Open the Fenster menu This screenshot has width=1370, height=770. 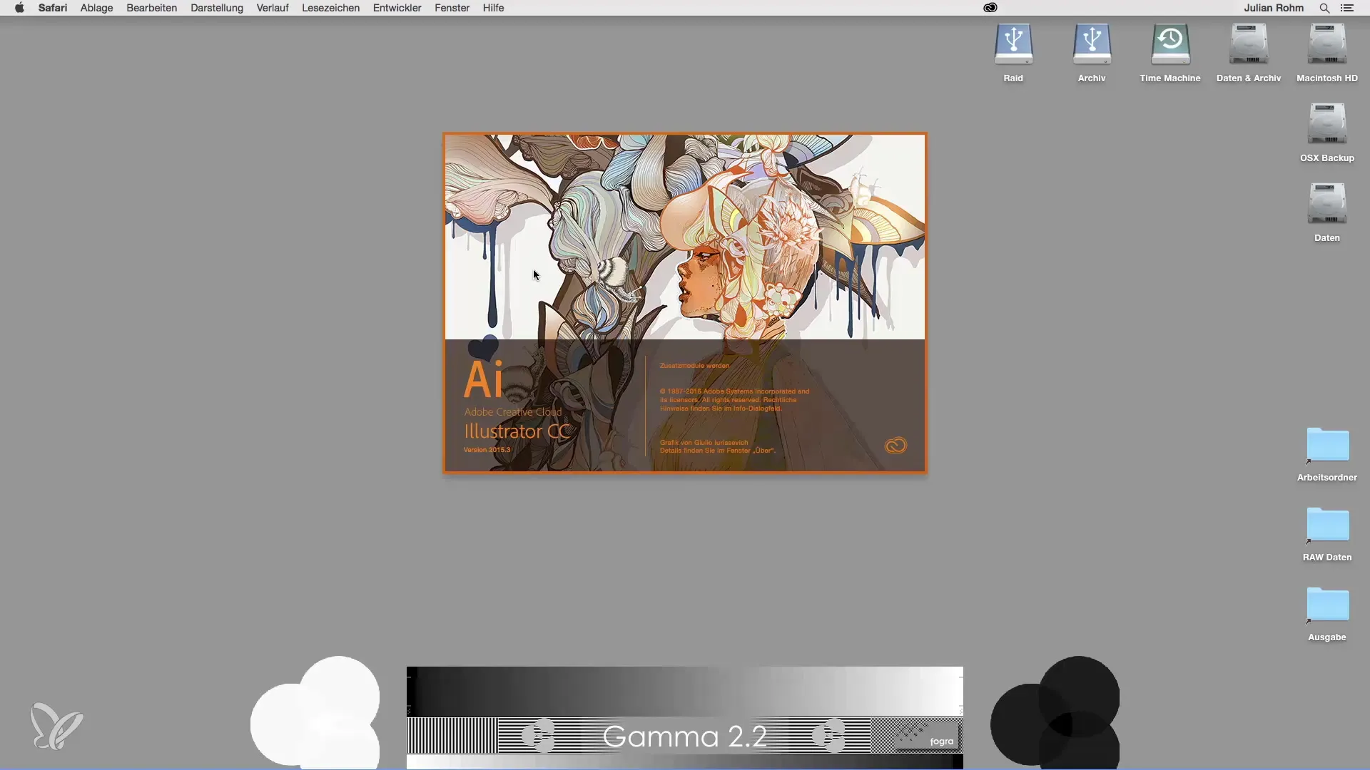coord(452,8)
